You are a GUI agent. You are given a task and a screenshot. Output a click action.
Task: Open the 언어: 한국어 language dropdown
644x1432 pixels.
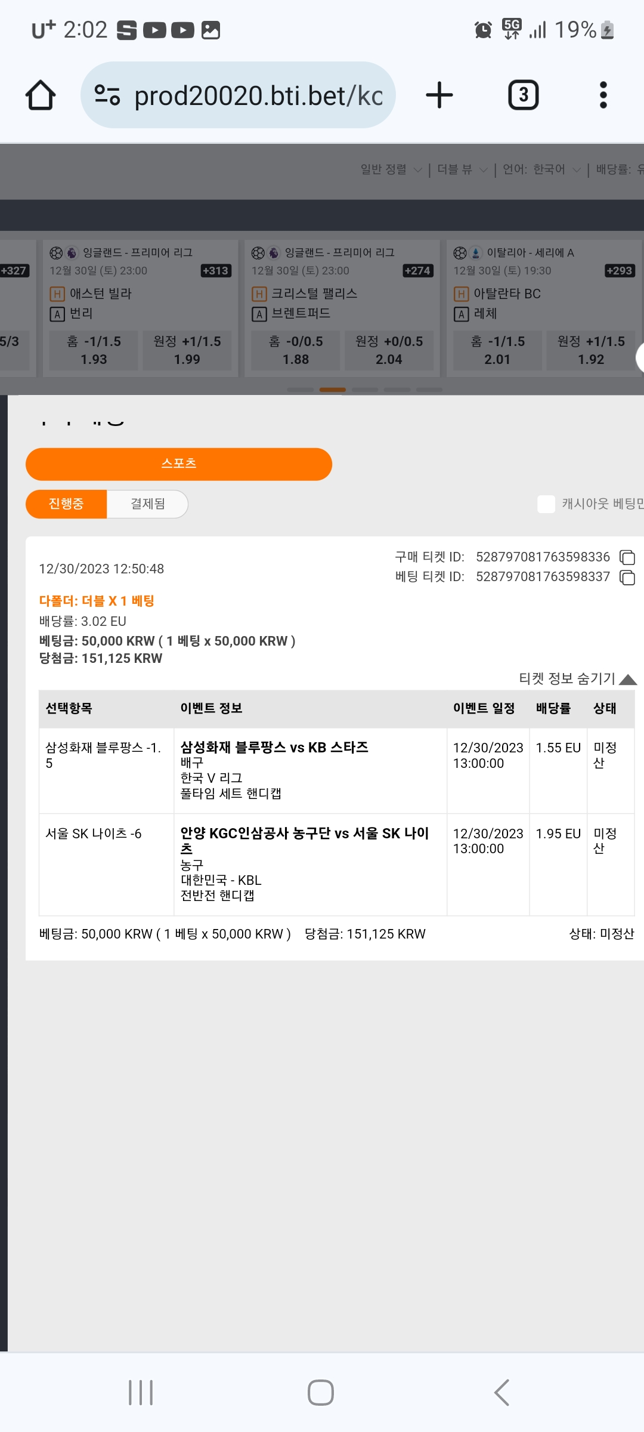(x=541, y=169)
